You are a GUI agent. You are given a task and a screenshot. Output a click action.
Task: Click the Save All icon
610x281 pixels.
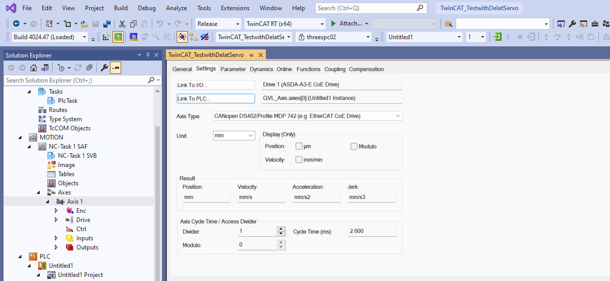(x=106, y=24)
